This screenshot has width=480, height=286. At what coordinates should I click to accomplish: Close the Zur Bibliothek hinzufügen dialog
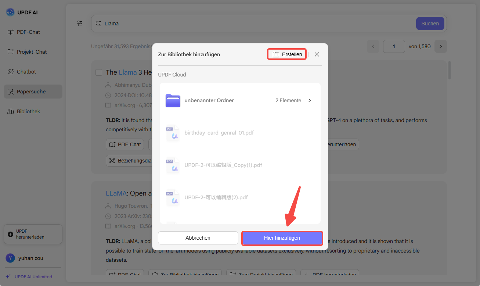(317, 54)
